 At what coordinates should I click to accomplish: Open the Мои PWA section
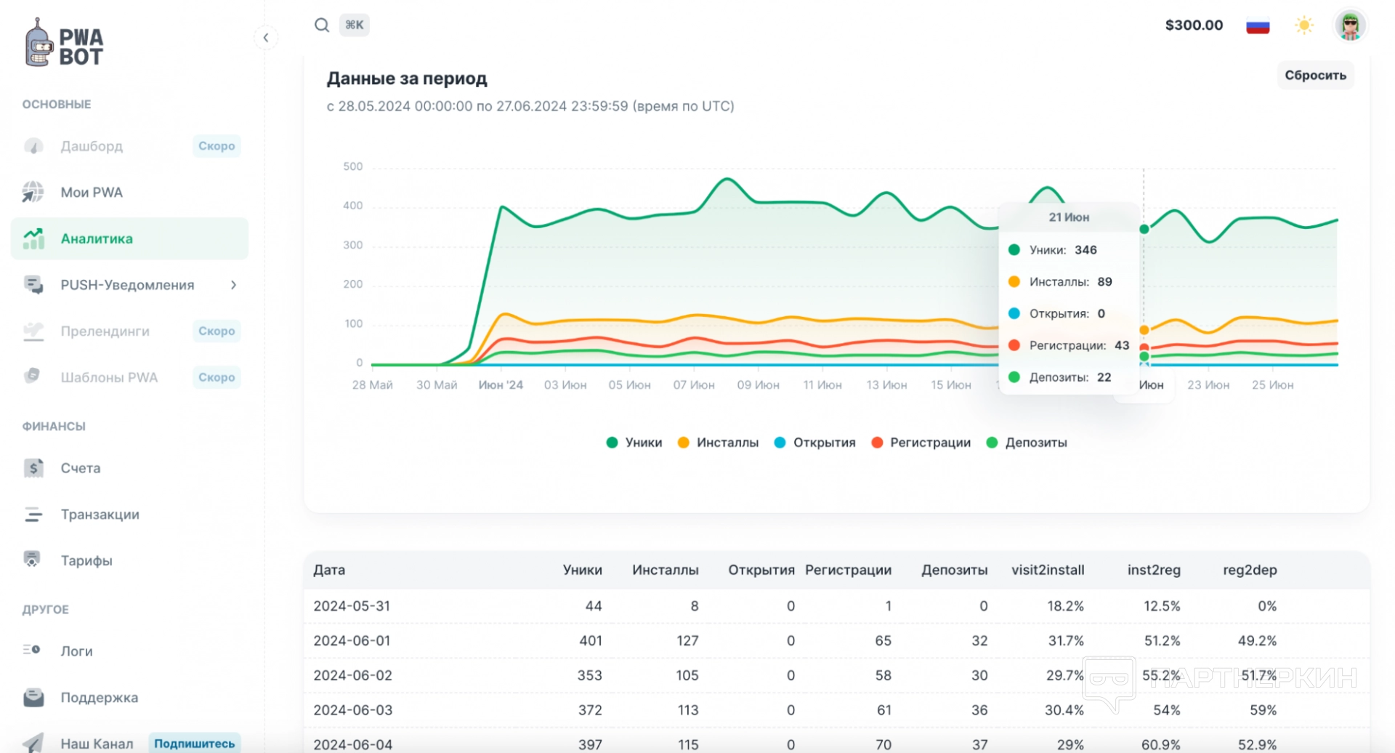(92, 193)
